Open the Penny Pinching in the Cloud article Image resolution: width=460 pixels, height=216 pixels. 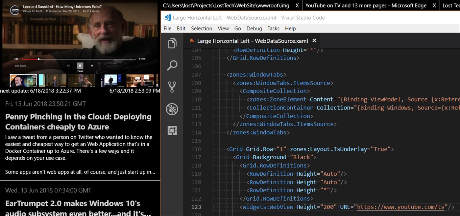click(78, 122)
